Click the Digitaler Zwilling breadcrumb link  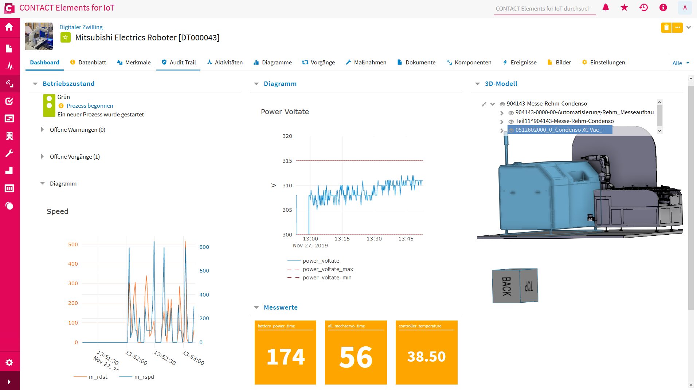[81, 27]
